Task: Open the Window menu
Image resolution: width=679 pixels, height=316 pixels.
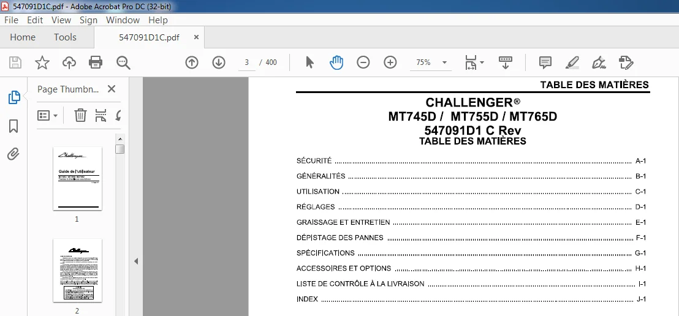Action: [123, 20]
